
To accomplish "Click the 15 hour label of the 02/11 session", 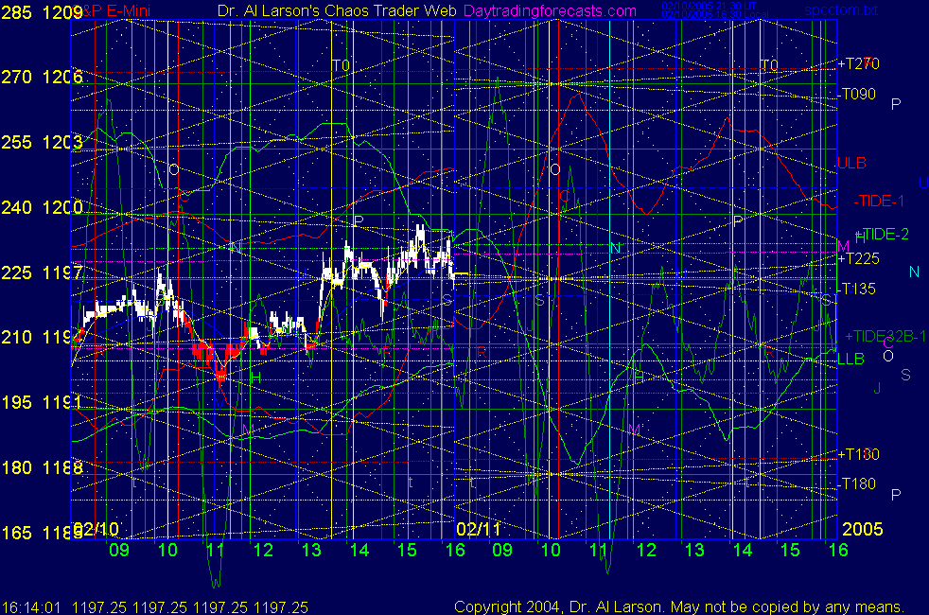I will coord(790,550).
